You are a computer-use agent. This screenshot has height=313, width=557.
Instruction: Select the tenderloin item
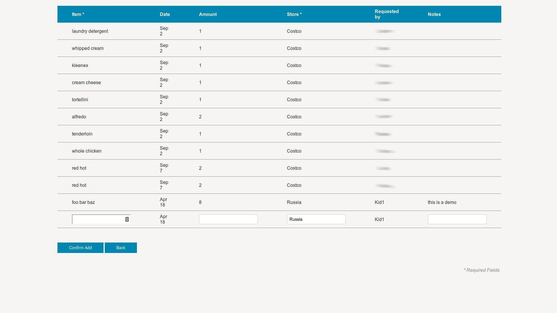pos(82,134)
